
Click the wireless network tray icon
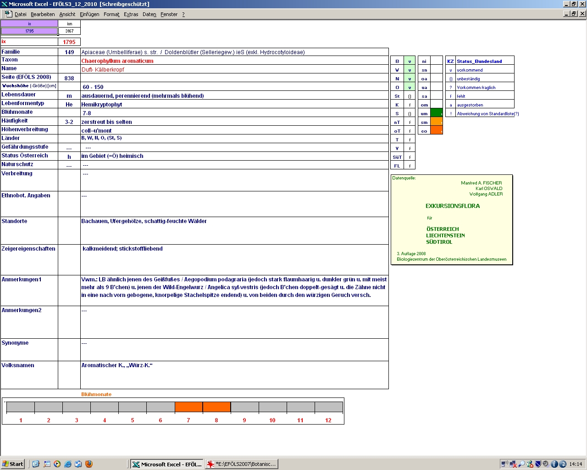(504, 464)
